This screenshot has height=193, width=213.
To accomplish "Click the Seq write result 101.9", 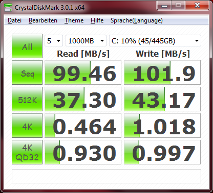I will (x=162, y=73).
